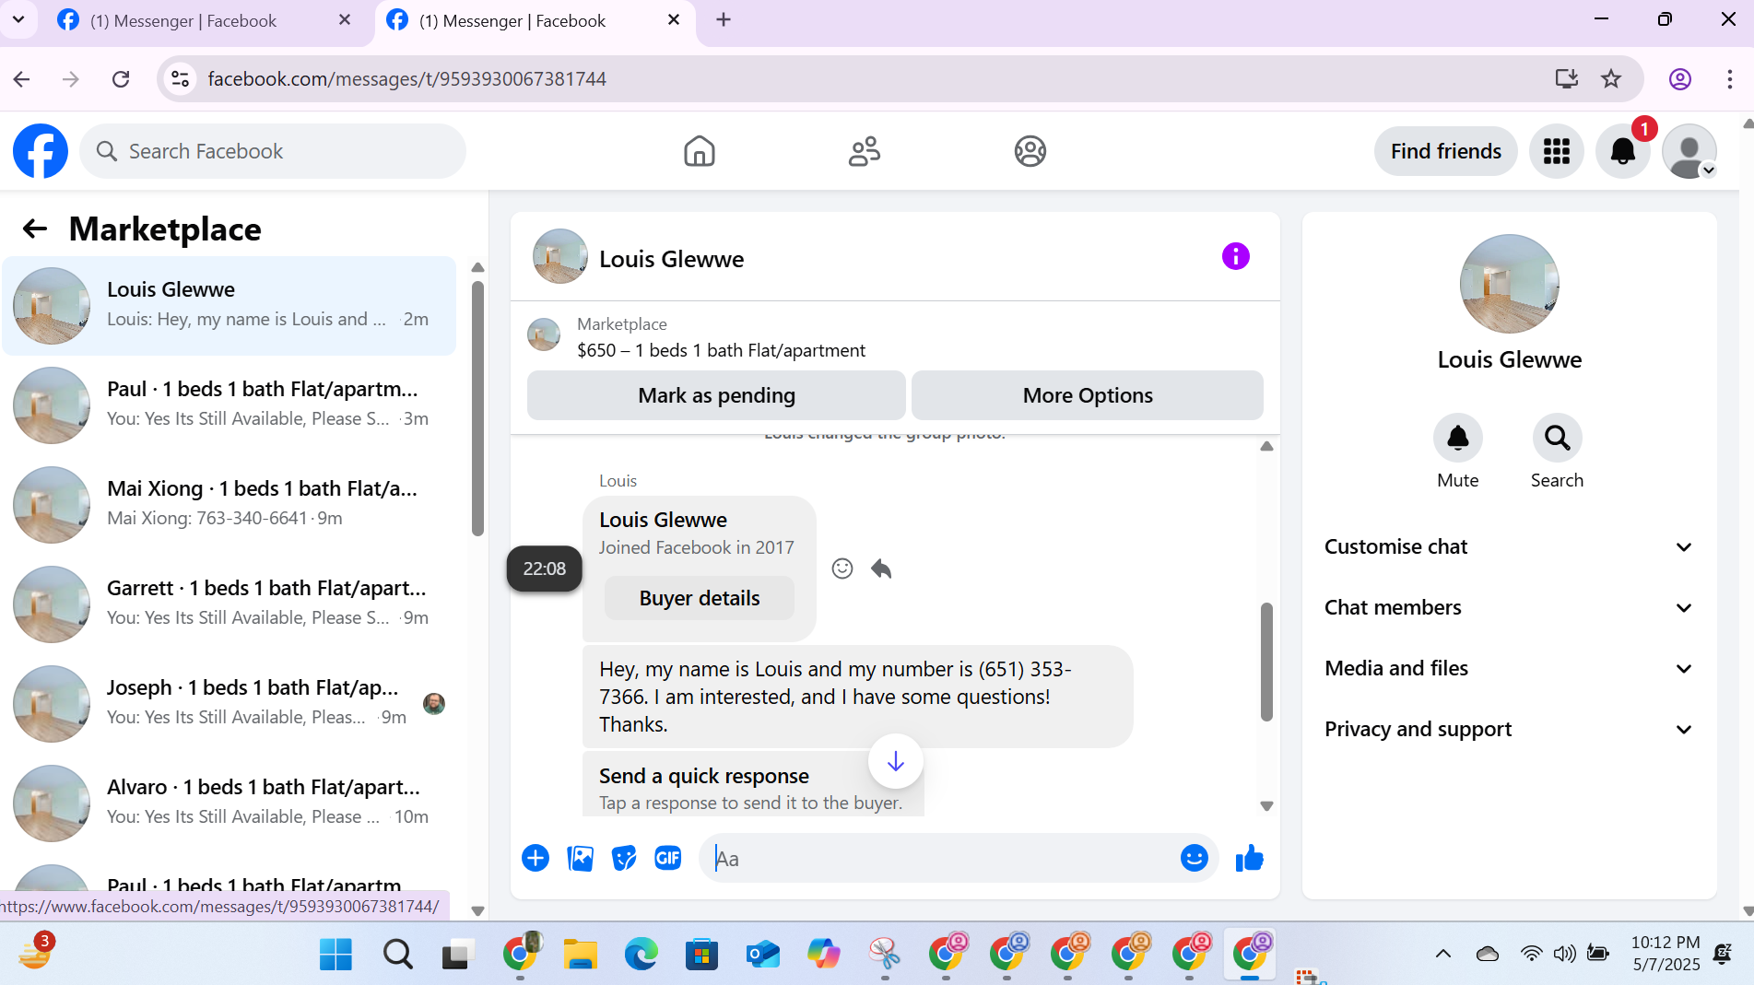Open the Mai Xiong conversation
The image size is (1754, 985).
[230, 505]
